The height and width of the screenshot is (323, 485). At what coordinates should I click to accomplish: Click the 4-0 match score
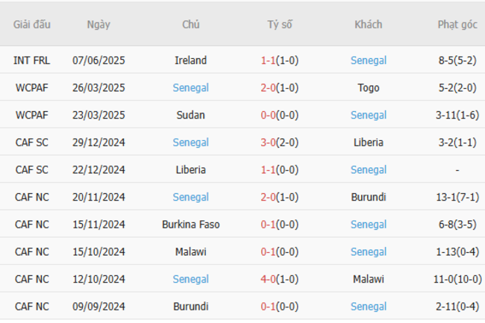pos(280,279)
